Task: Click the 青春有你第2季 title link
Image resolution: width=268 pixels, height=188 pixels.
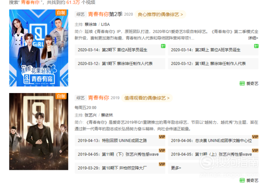Action: [105, 14]
